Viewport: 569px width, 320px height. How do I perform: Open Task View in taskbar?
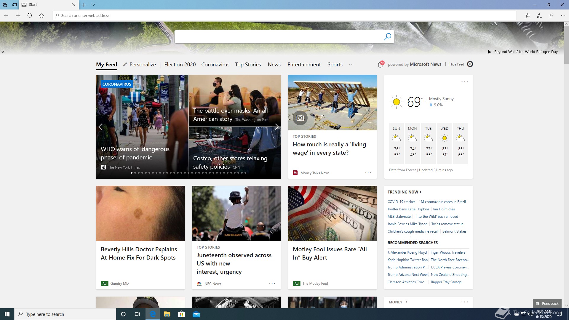pyautogui.click(x=138, y=314)
